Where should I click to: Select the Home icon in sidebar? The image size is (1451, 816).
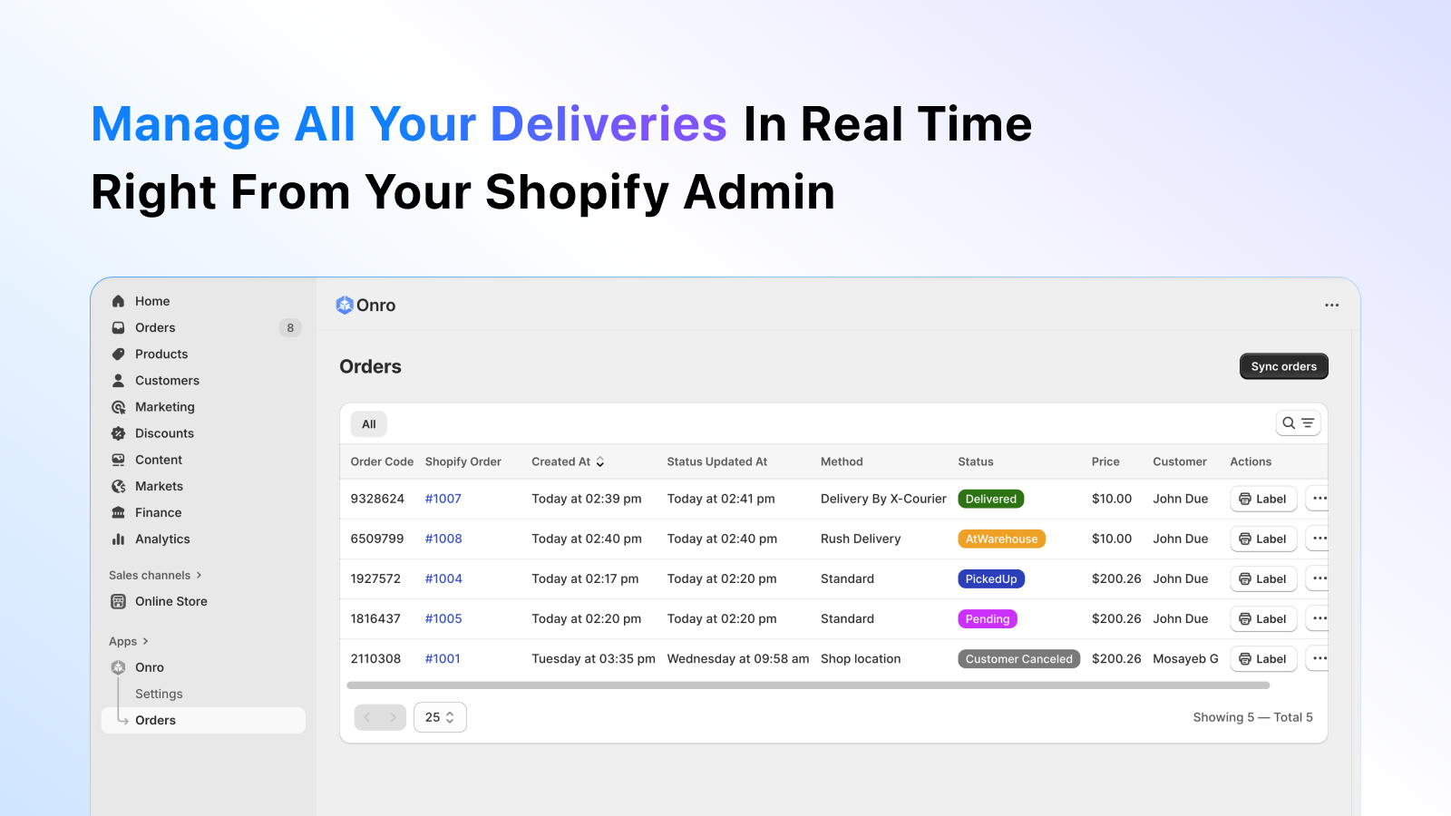click(118, 300)
